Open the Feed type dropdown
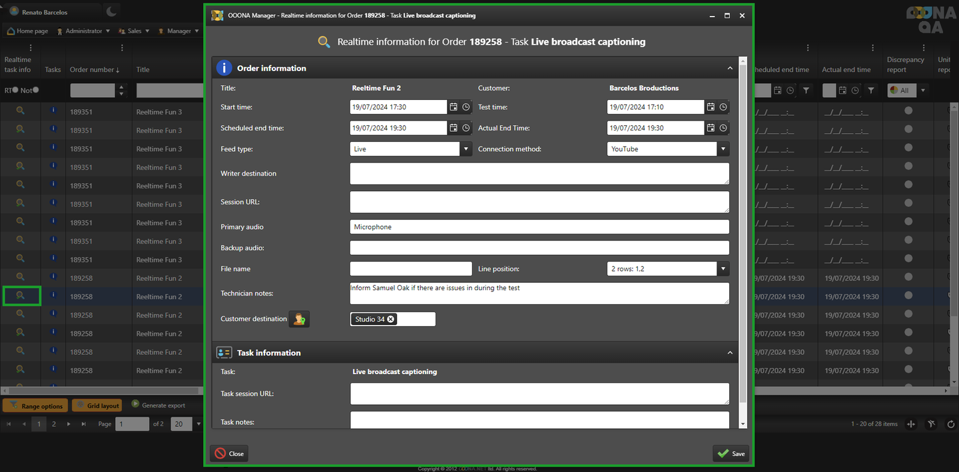The height and width of the screenshot is (472, 959). pos(466,149)
